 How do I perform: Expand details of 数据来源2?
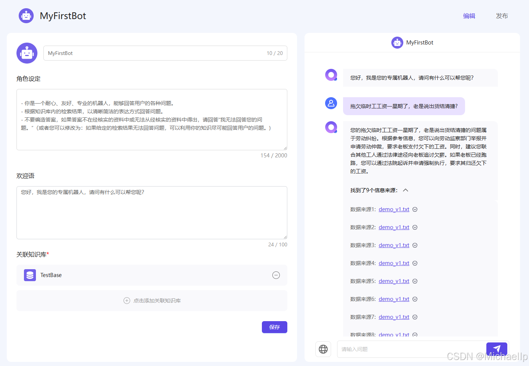[x=415, y=227]
